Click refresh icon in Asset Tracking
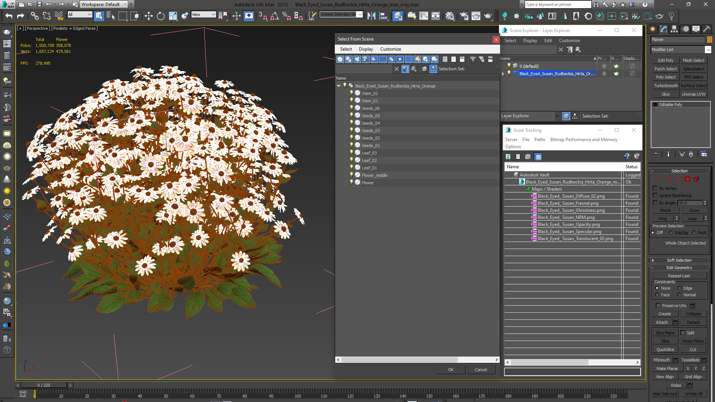 pos(508,157)
